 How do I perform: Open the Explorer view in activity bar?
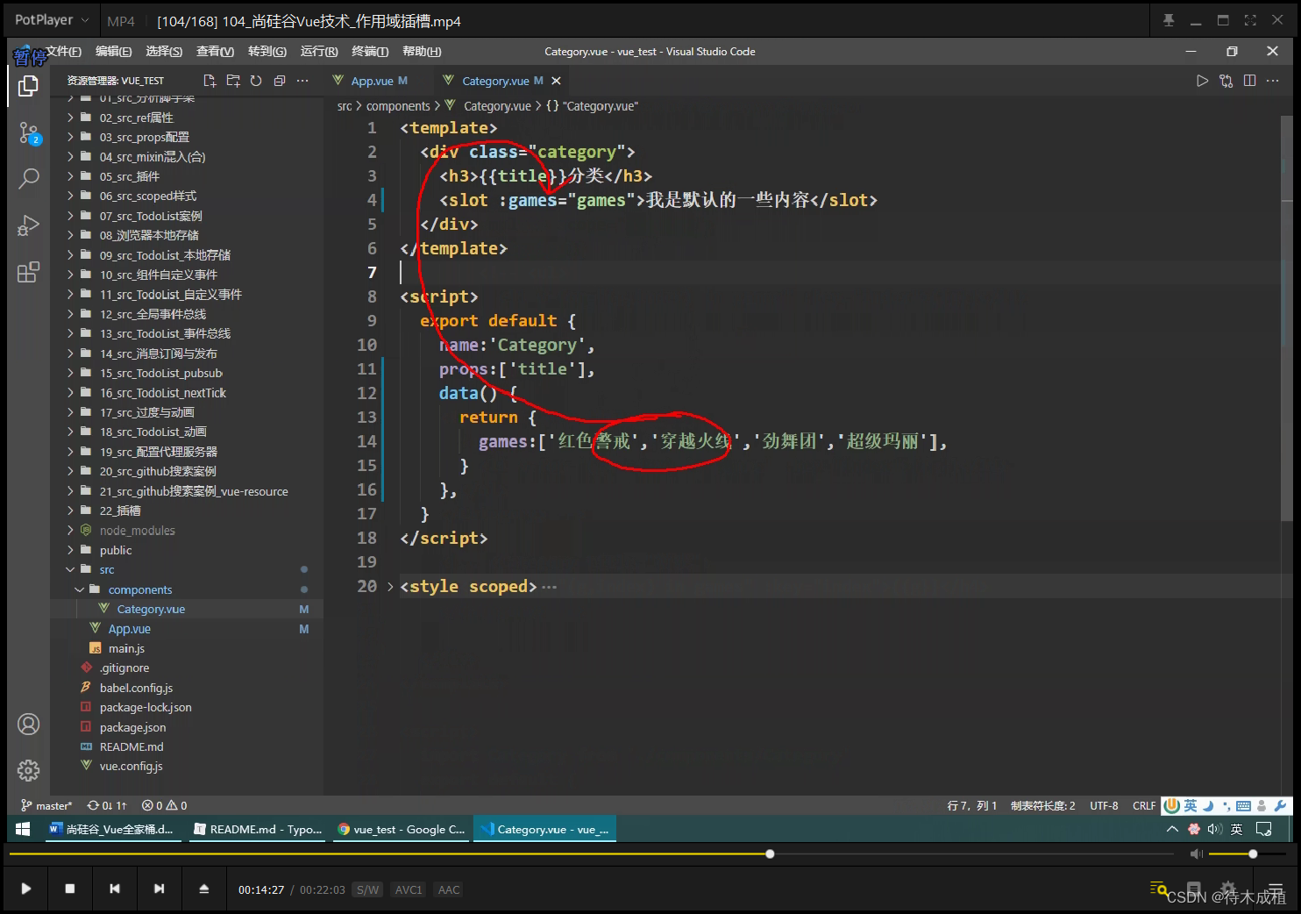[28, 86]
